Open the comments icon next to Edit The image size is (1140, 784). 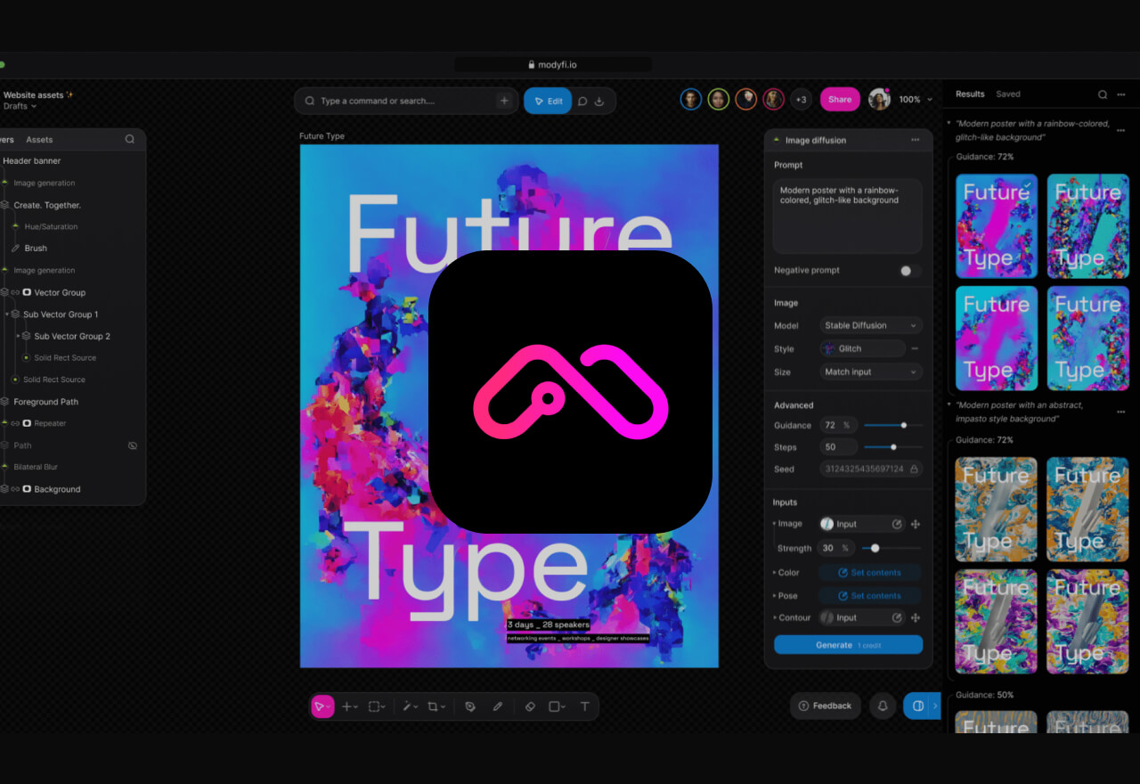click(582, 101)
